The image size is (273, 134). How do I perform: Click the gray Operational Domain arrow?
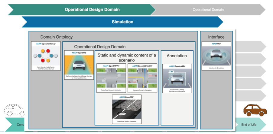tap(208, 10)
